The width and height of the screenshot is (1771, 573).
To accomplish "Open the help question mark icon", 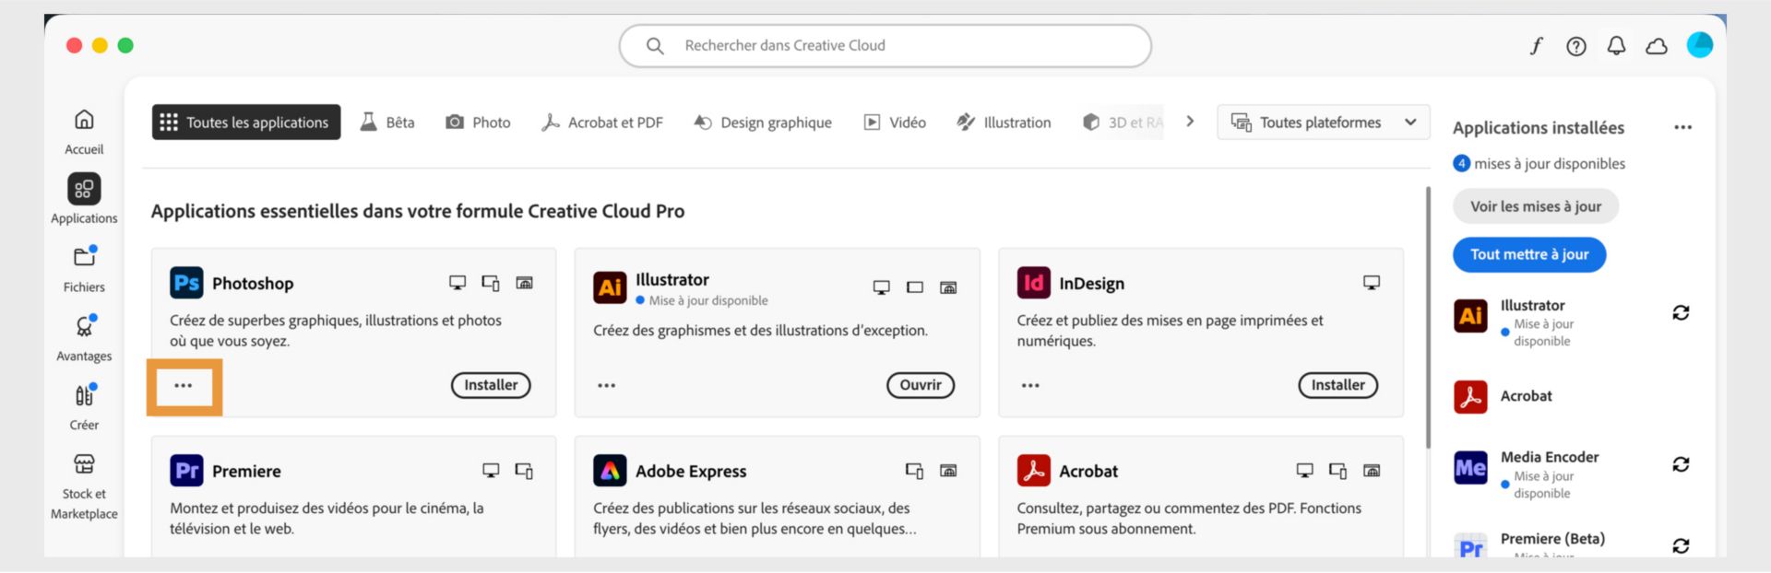I will 1576,46.
